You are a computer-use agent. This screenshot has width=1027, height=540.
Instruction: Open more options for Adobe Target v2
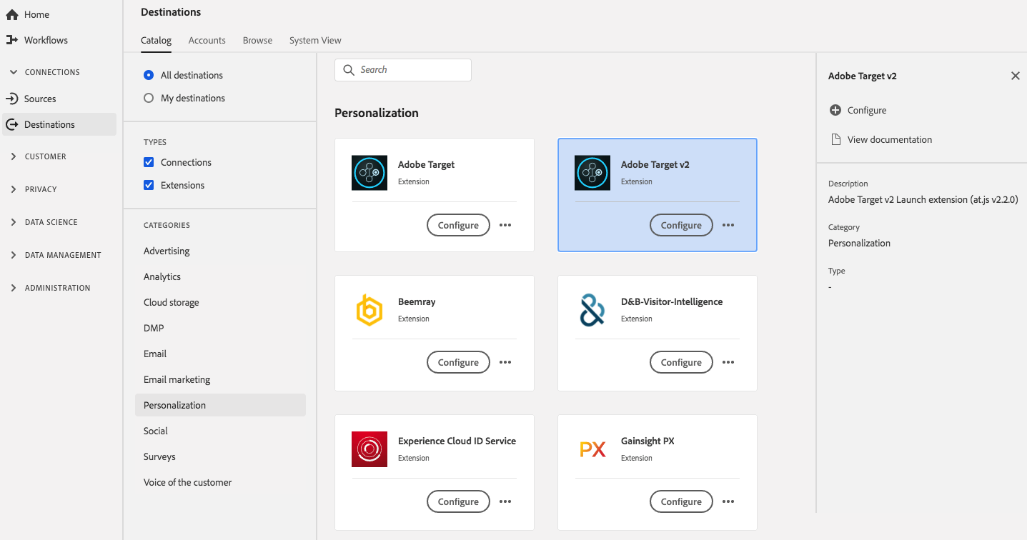coord(728,225)
